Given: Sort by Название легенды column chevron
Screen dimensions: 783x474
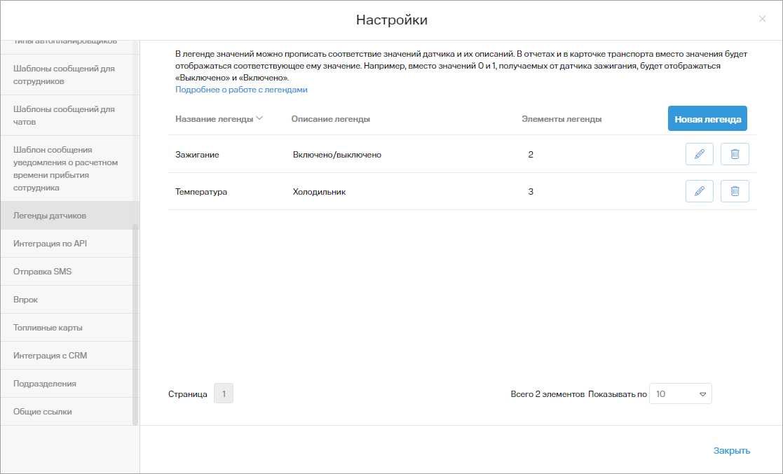Looking at the screenshot, I should 259,118.
